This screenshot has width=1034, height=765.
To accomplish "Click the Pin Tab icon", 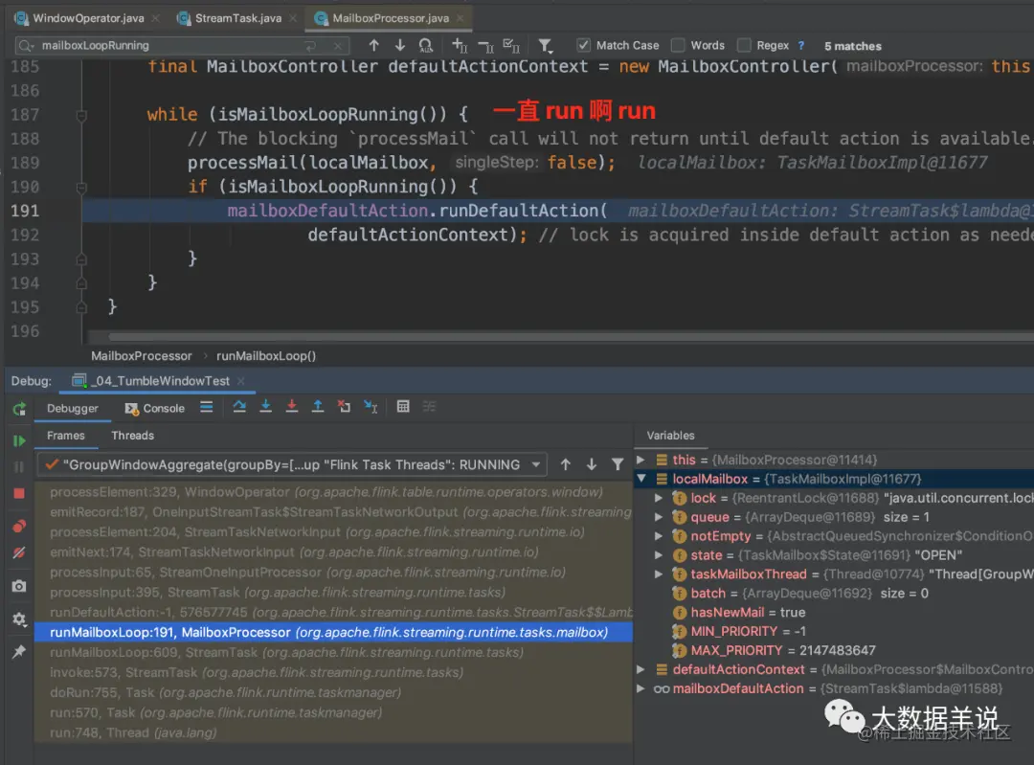I will [19, 652].
